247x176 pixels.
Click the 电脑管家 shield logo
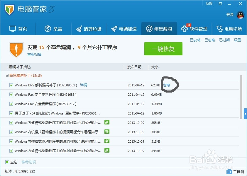coord(9,10)
